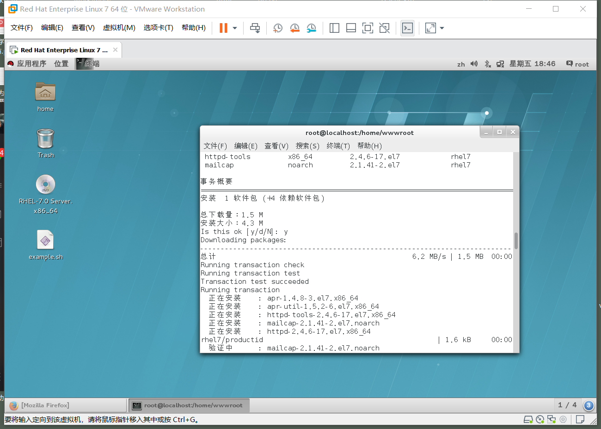Select root@localhost terminal in taskbar

pyautogui.click(x=189, y=405)
